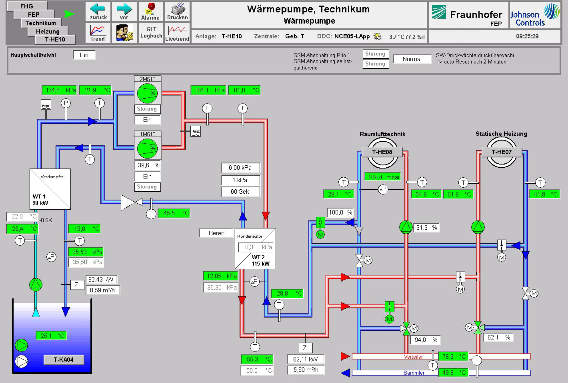Go back with the zurück arrow
This screenshot has width=568, height=383.
coord(98,12)
